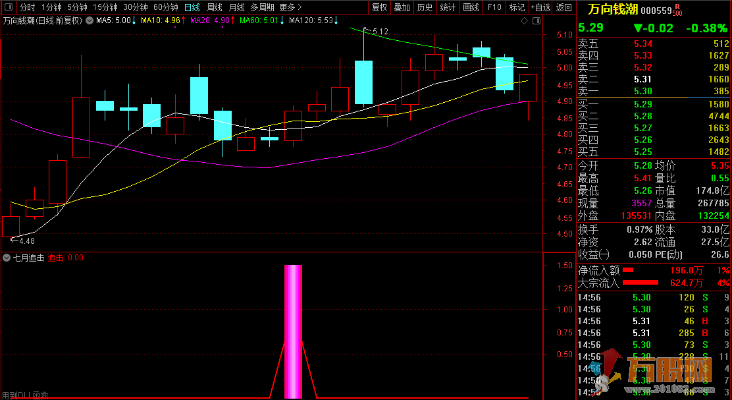Click the 总量 value 267785
The width and height of the screenshot is (732, 400).
pyautogui.click(x=712, y=203)
